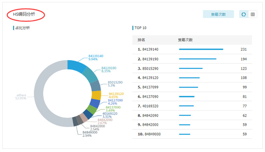This screenshot has width=265, height=152.
Task: Click the green 84137090 donut segment
Action: [92, 110]
